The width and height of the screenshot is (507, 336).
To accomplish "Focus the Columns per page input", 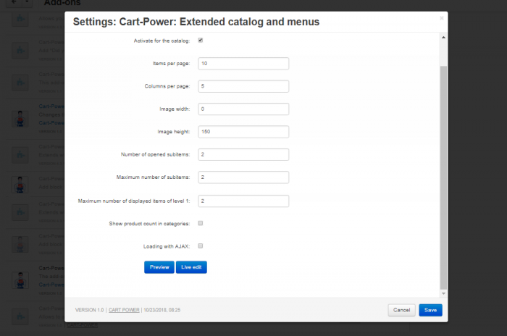I will click(243, 86).
